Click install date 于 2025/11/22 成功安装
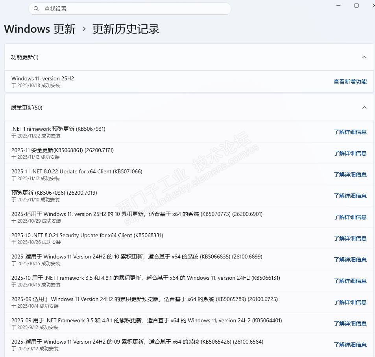The image size is (375, 357). coord(36,136)
